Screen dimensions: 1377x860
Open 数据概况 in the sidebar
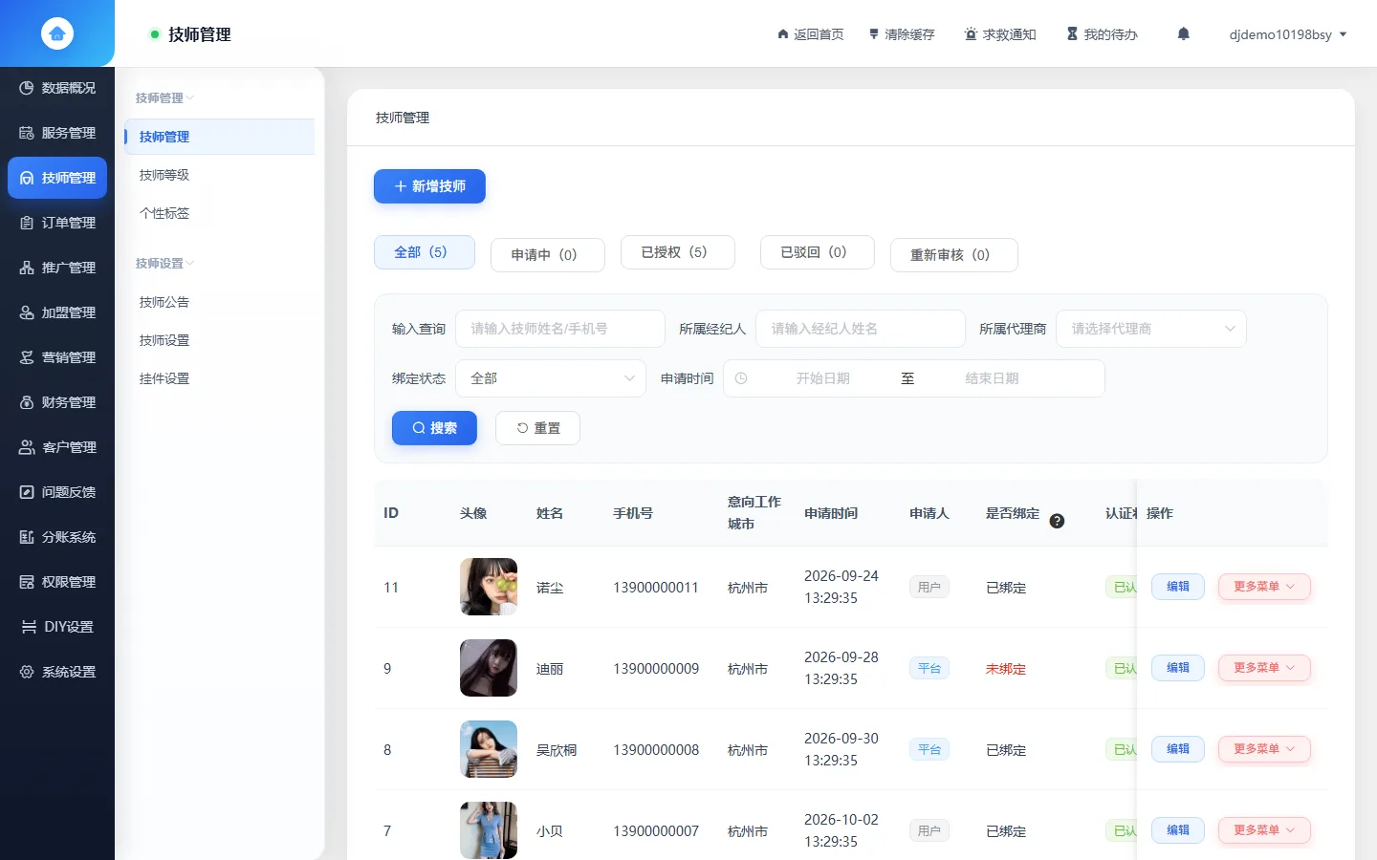57,88
